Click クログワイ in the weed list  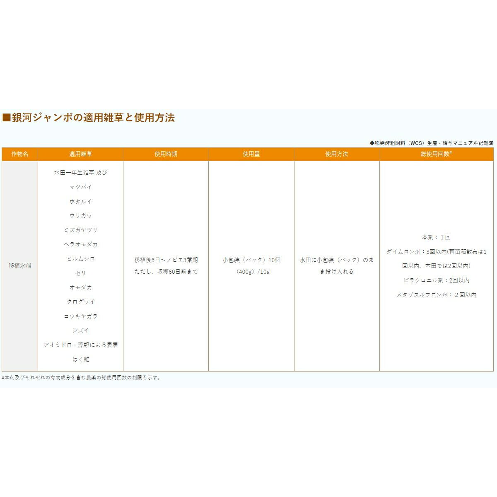pos(81,302)
